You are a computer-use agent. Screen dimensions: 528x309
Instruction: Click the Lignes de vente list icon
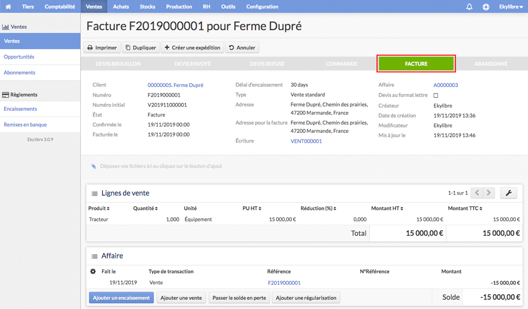pos(95,194)
